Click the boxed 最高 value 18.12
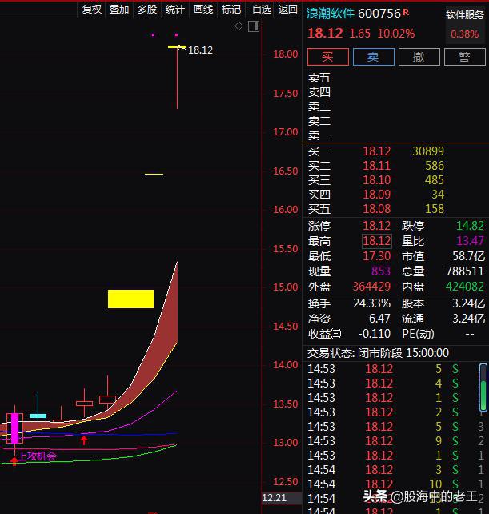 click(377, 241)
